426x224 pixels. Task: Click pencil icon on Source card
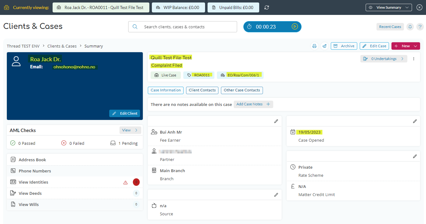[x=276, y=195]
